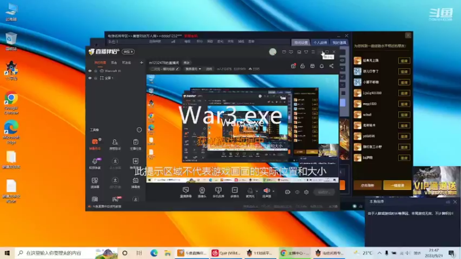Invite the last player in friend list
This screenshot has height=259, width=461.
coord(404,158)
